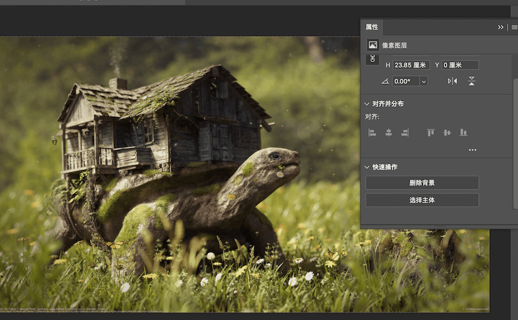Click the 对齐: label text
The height and width of the screenshot is (320, 518).
click(372, 117)
